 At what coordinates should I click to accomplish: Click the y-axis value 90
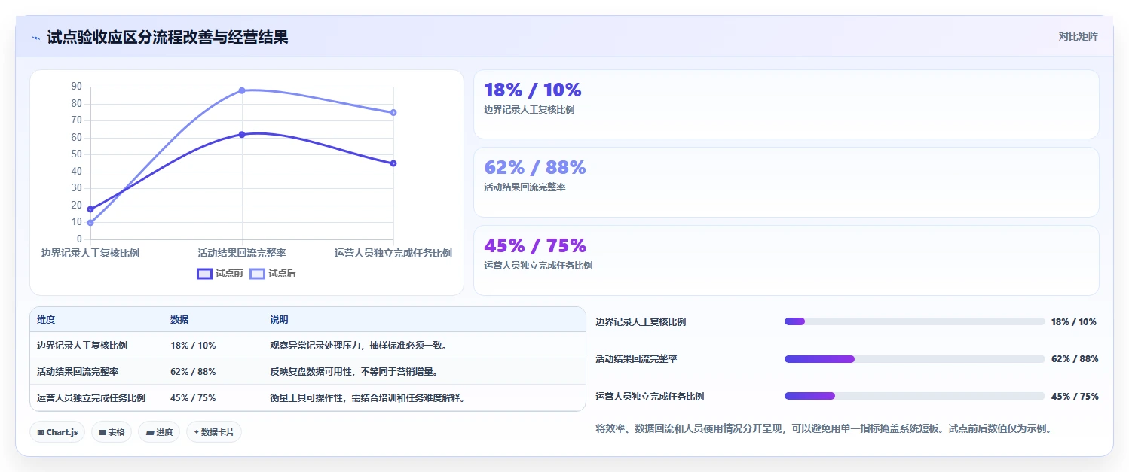click(x=76, y=87)
